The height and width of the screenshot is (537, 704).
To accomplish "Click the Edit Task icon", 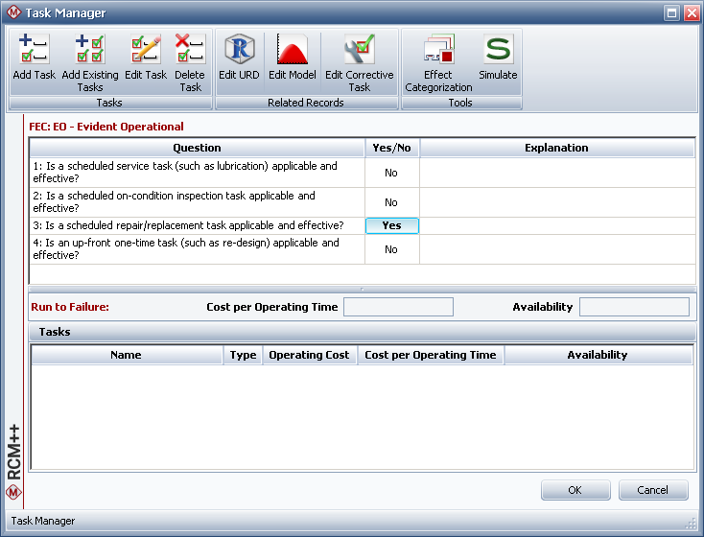I will tap(146, 59).
